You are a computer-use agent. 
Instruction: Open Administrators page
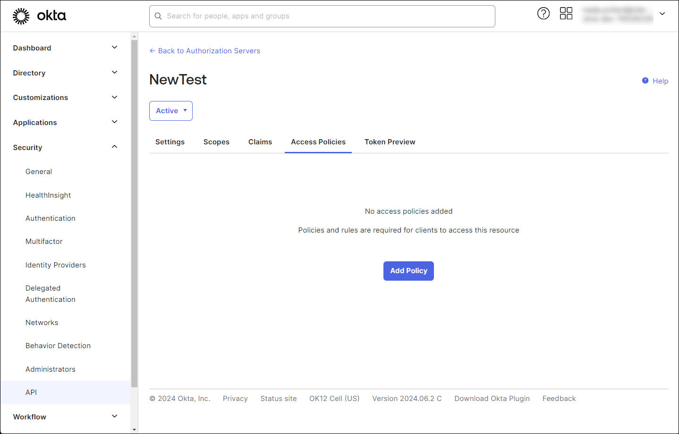(x=51, y=369)
